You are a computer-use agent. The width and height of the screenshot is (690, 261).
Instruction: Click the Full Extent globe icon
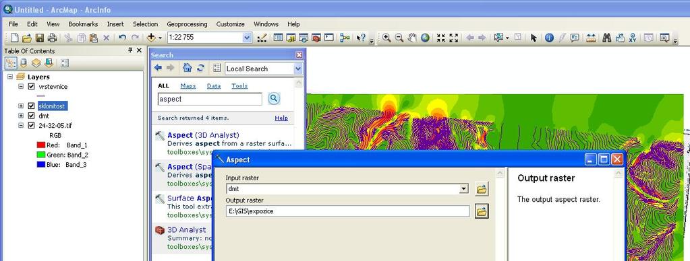tap(425, 38)
